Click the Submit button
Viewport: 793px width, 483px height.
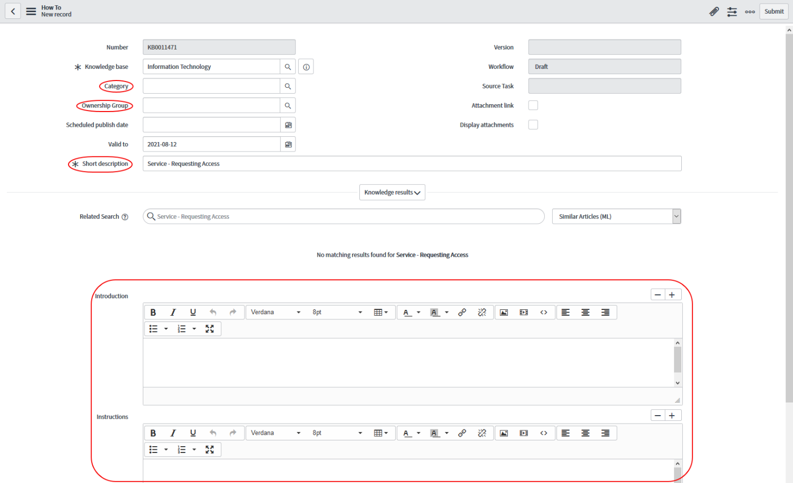[x=773, y=11]
